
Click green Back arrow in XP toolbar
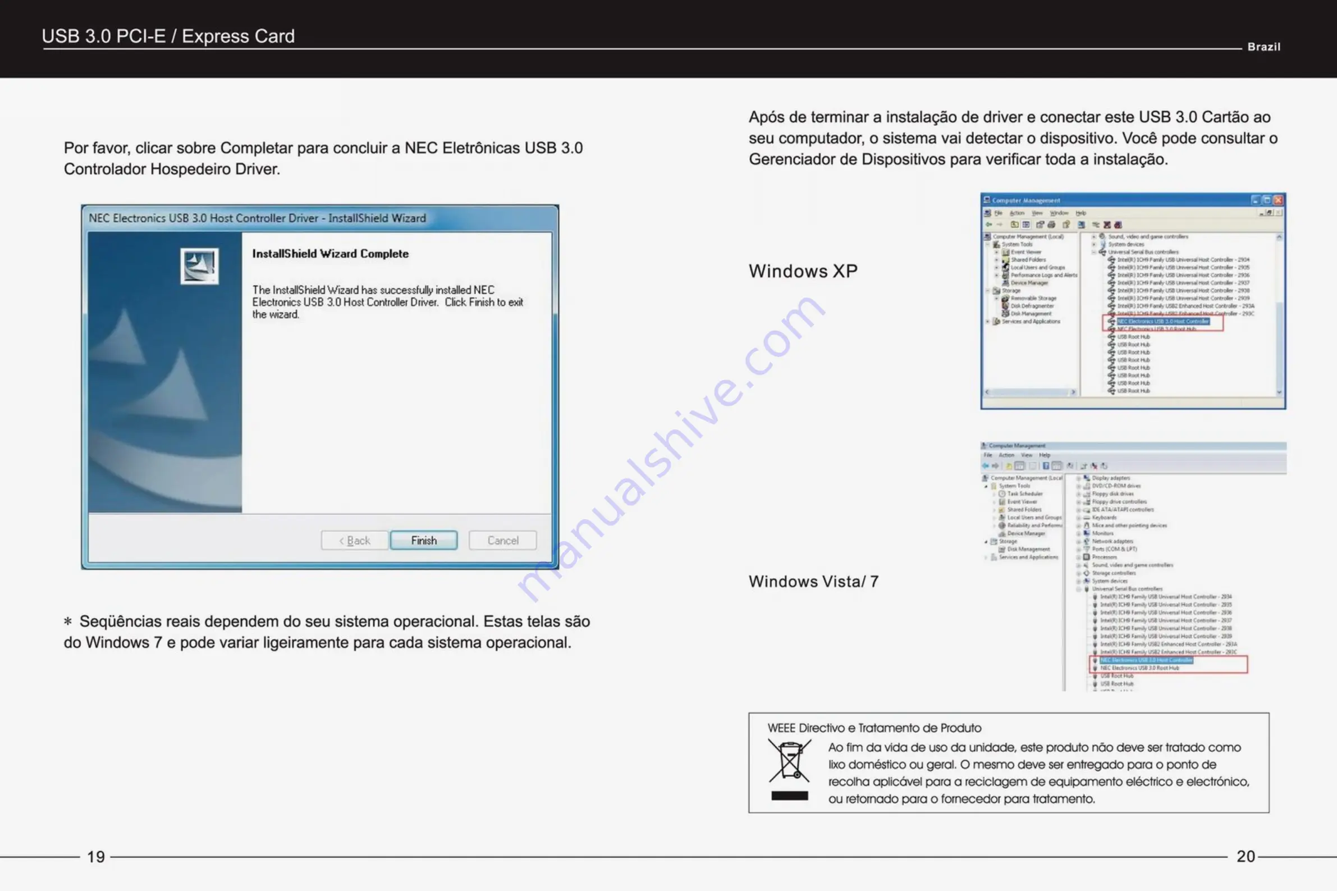990,225
